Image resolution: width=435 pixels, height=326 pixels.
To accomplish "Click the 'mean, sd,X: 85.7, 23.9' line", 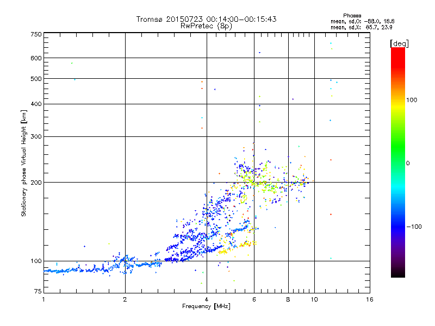I will (x=361, y=27).
